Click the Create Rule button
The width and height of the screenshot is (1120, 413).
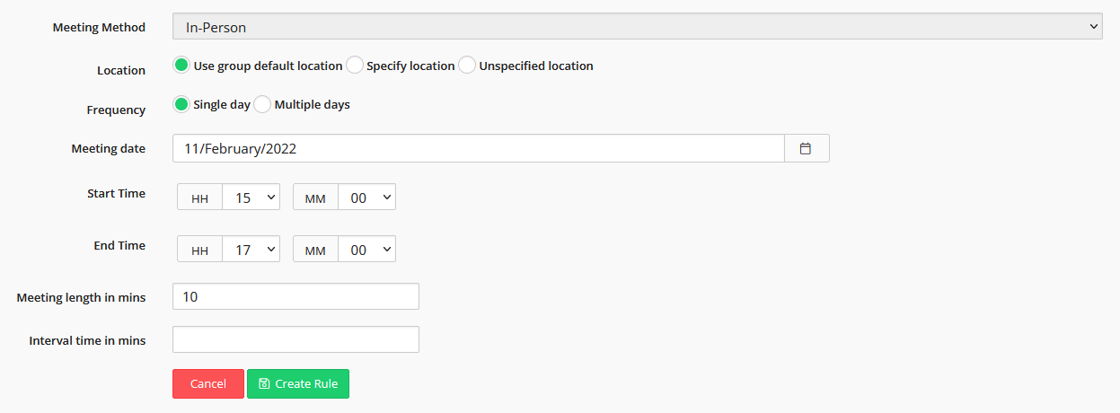coord(298,383)
